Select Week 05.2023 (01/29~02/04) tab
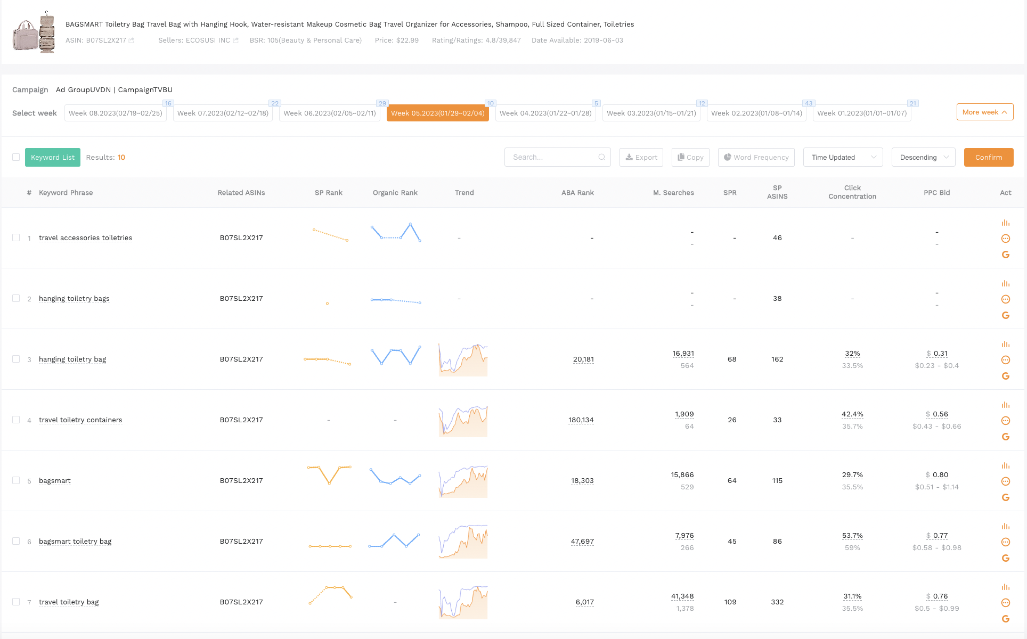Screen dimensions: 1027x639 [x=438, y=113]
